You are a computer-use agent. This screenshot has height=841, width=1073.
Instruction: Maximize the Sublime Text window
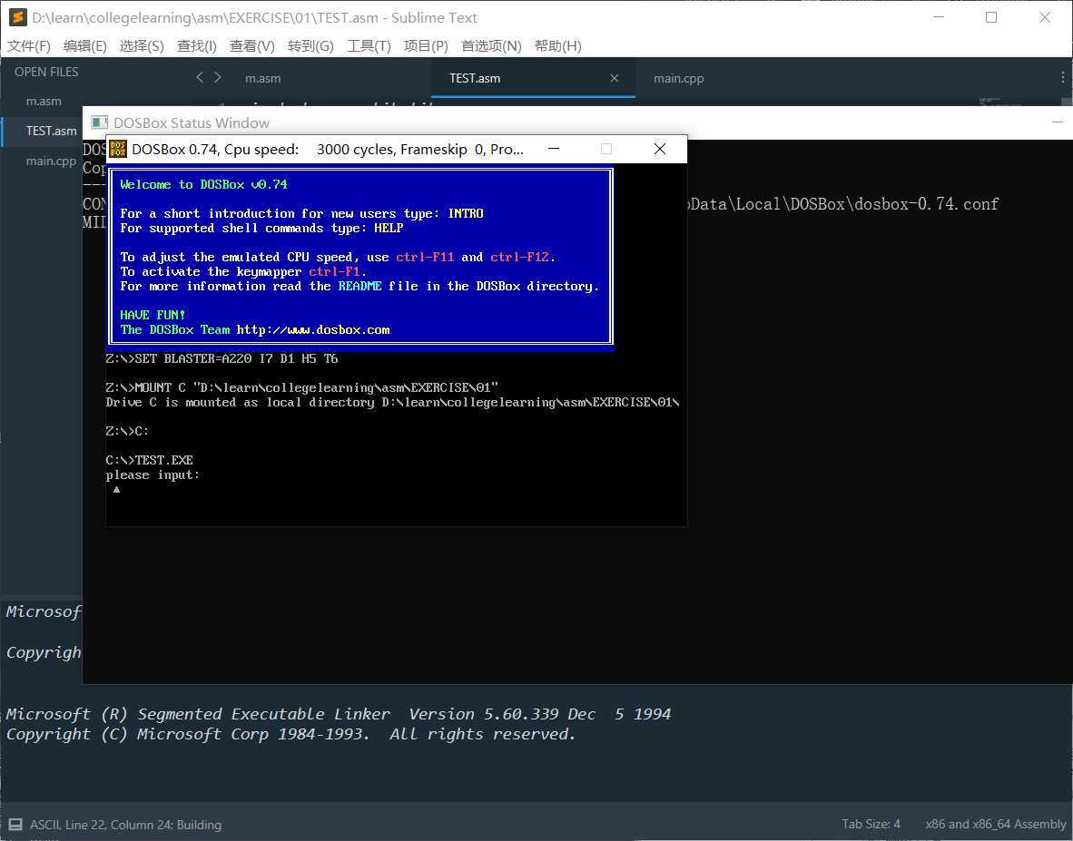point(991,18)
